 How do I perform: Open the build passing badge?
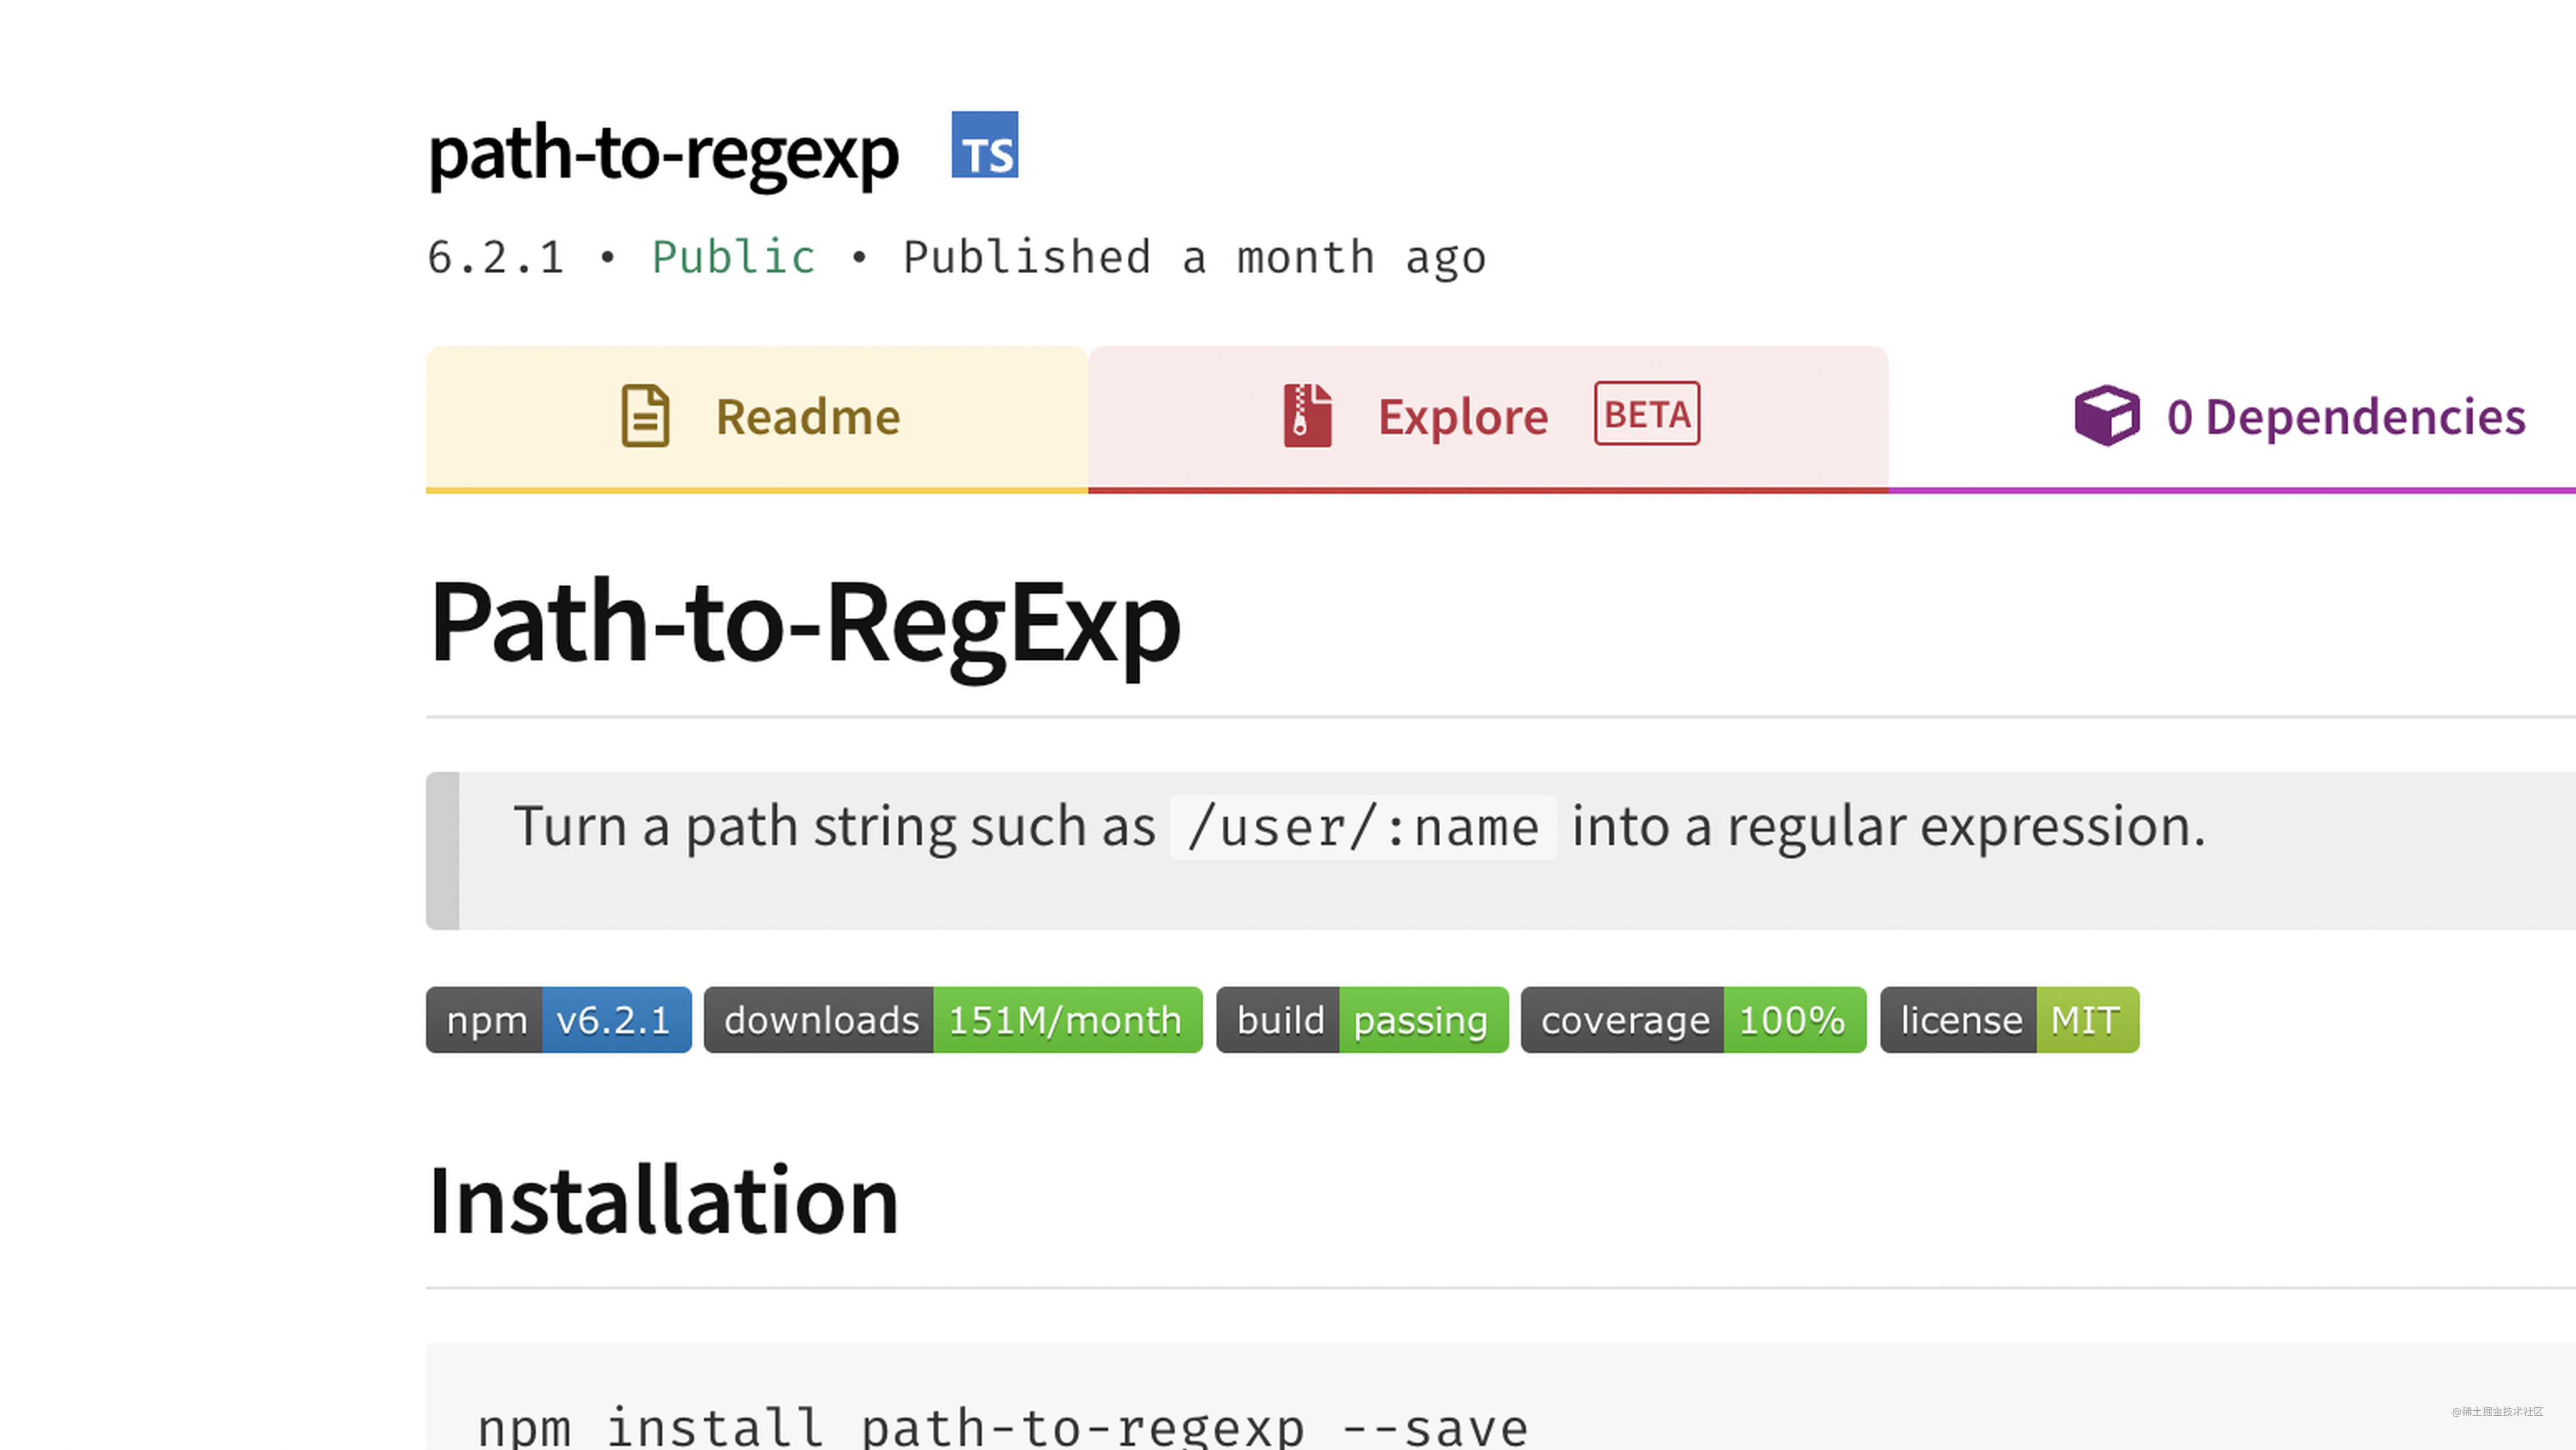click(x=1362, y=1020)
